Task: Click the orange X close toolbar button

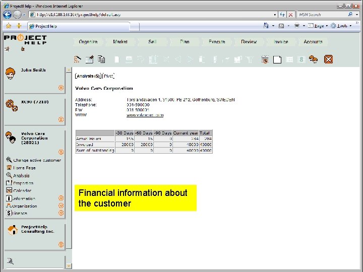Action: pyautogui.click(x=328, y=59)
